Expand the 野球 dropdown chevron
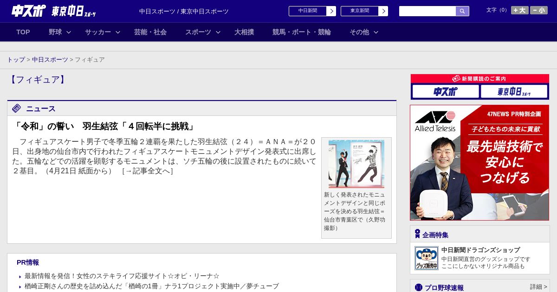Screen dimensions: 557x292 pos(69,32)
